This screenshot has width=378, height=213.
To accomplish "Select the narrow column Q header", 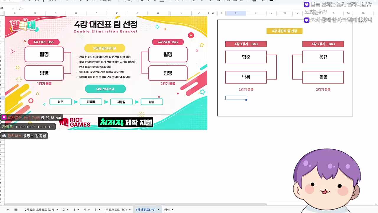I will pyautogui.click(x=213, y=13).
